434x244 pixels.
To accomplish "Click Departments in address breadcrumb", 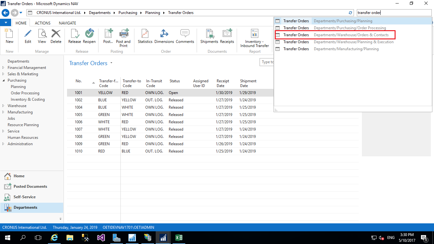I will (x=100, y=13).
